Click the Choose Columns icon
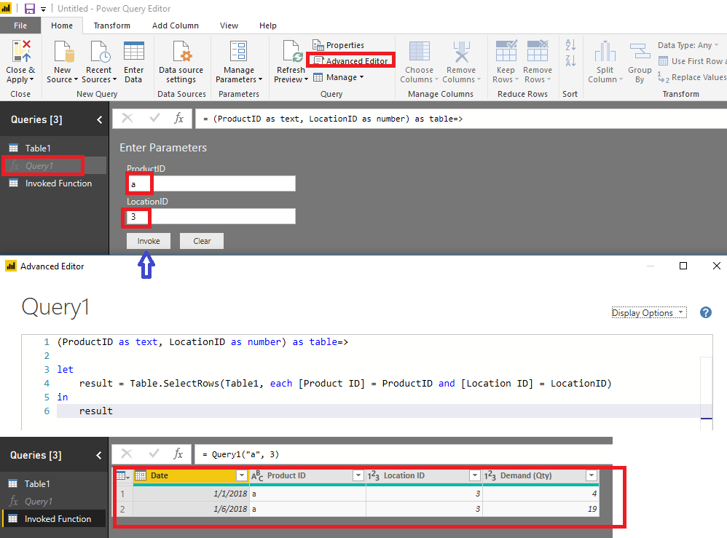Screen dimensions: 727x538 coord(419,51)
